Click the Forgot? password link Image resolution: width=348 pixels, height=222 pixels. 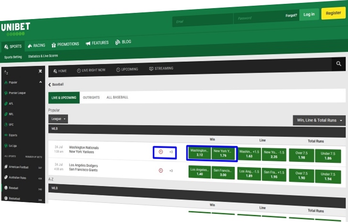(x=291, y=15)
